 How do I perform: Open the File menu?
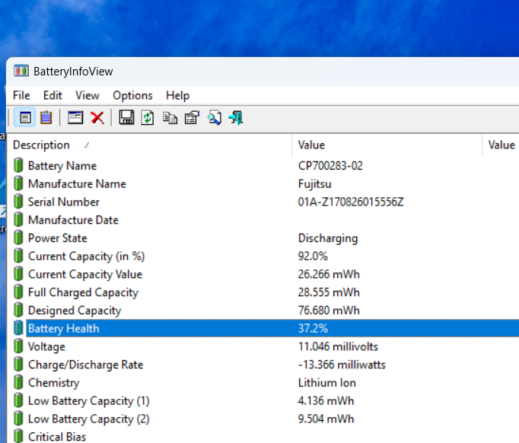point(21,95)
